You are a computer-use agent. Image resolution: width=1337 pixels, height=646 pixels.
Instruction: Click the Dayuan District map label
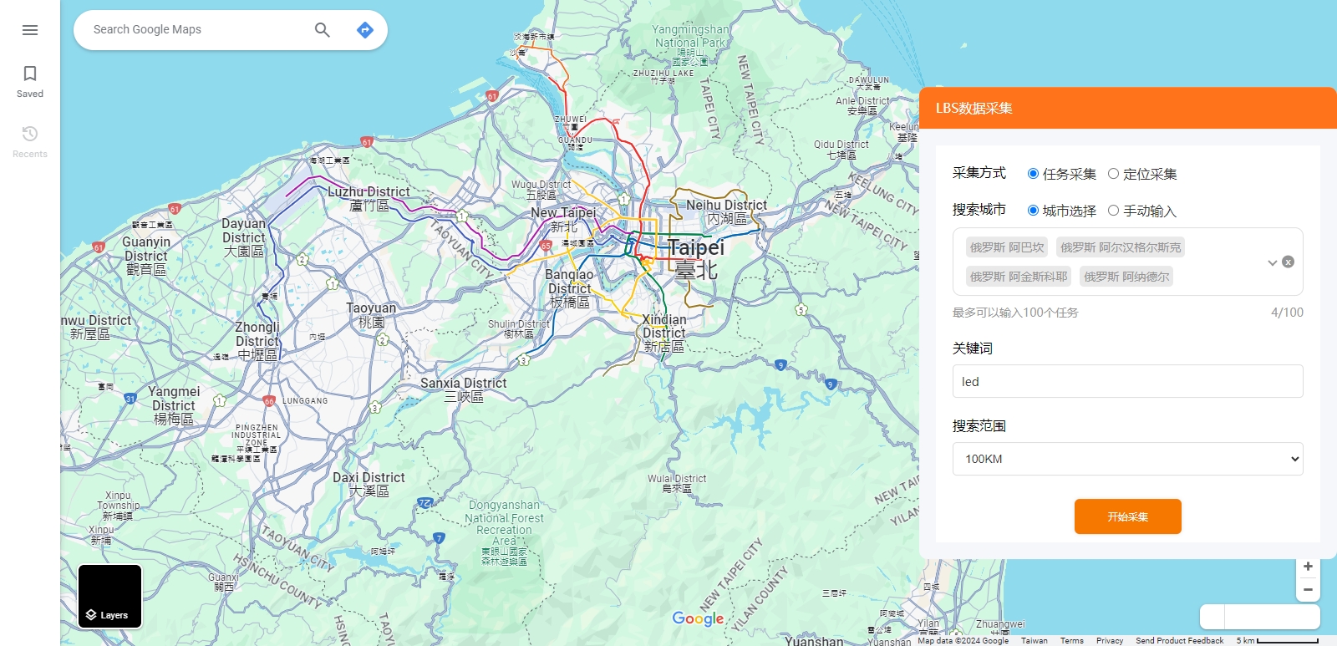point(244,237)
